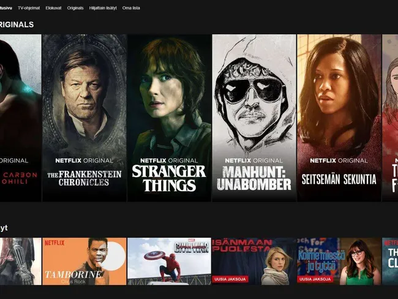Screen dimensions: 398x299
Task: Open the Altered Carbon poster at left
Action: [21, 118]
